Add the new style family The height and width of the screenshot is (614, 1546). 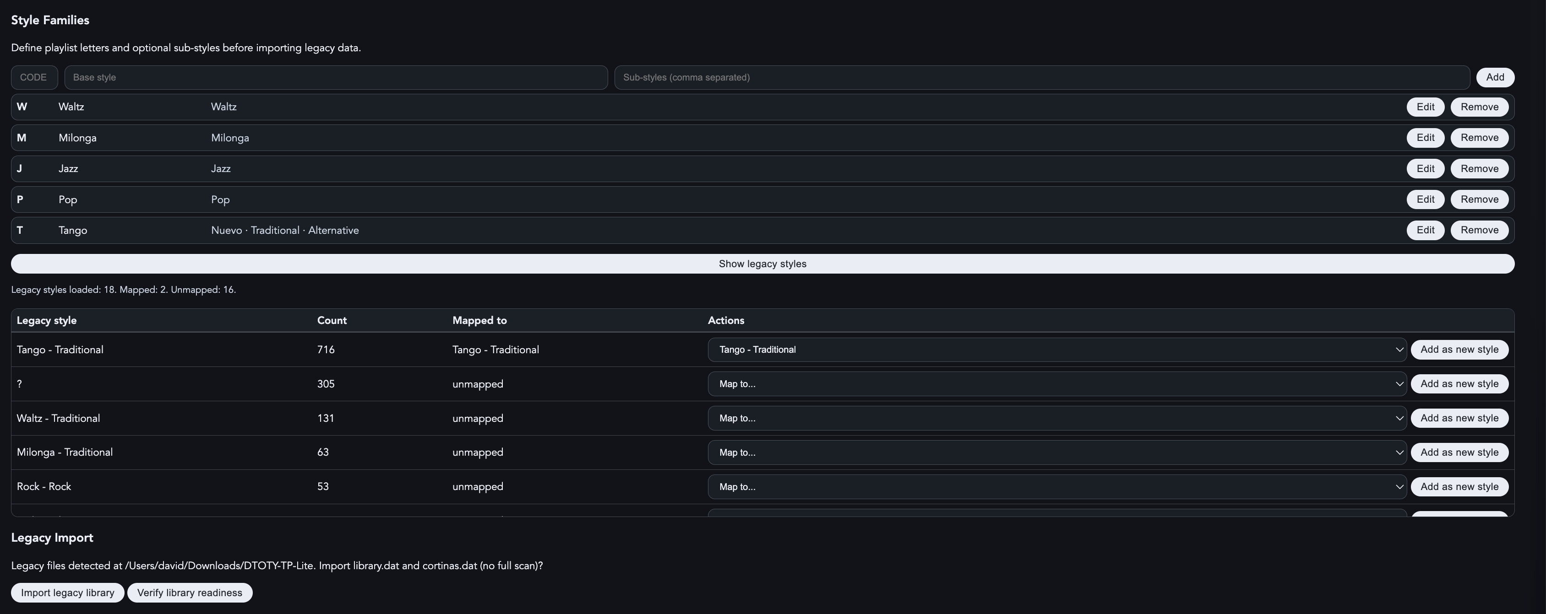[1495, 77]
